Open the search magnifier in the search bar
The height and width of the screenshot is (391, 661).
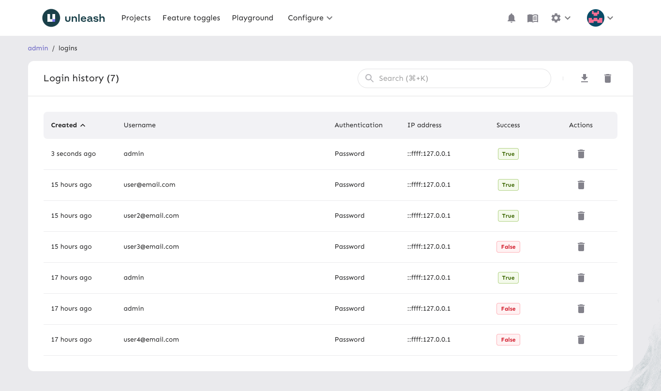tap(369, 78)
